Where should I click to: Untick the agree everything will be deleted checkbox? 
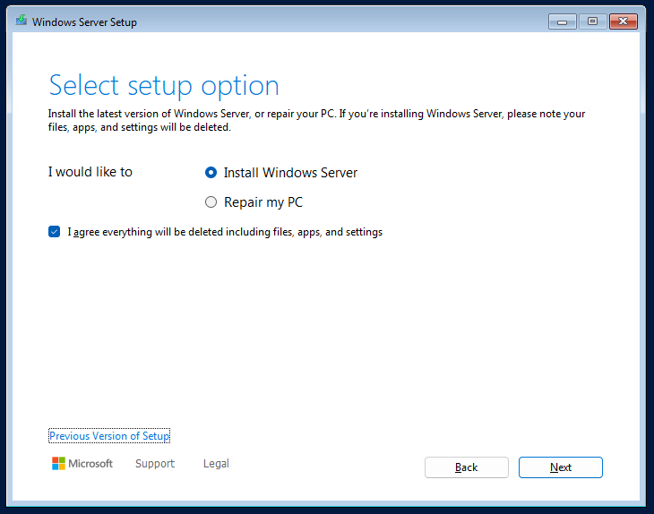point(55,232)
